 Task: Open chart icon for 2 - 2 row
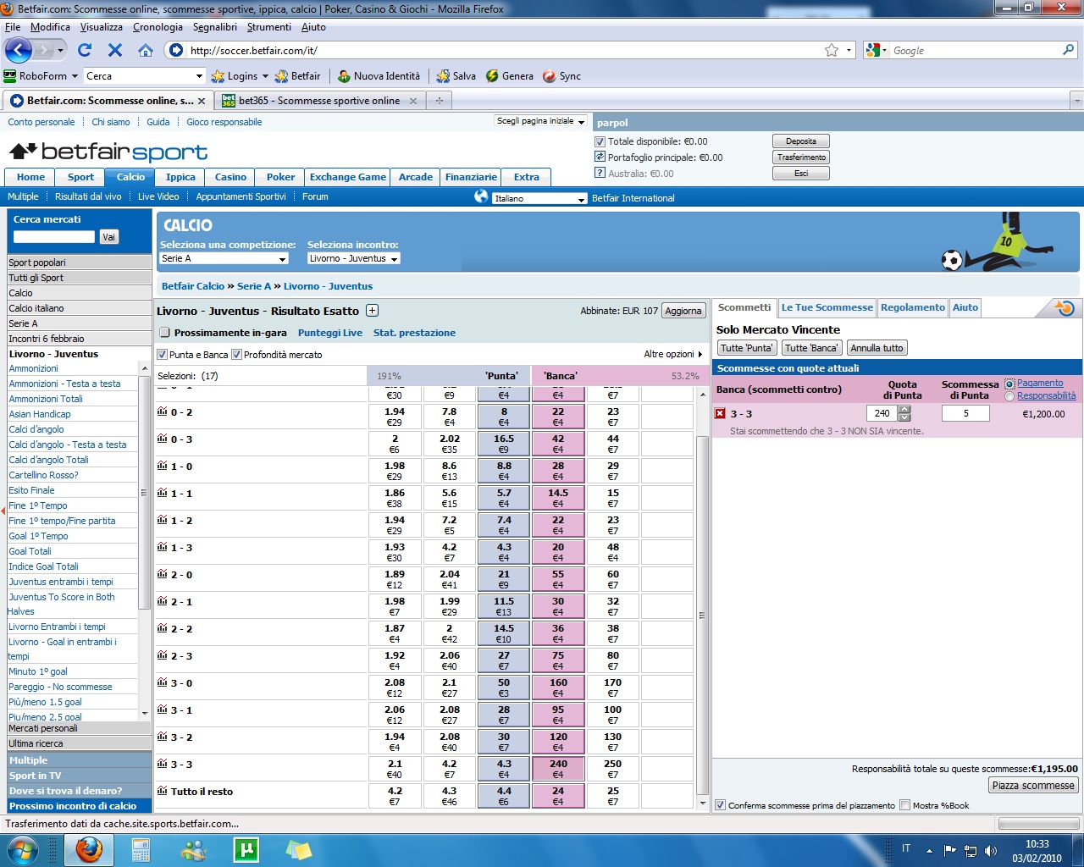click(x=162, y=628)
